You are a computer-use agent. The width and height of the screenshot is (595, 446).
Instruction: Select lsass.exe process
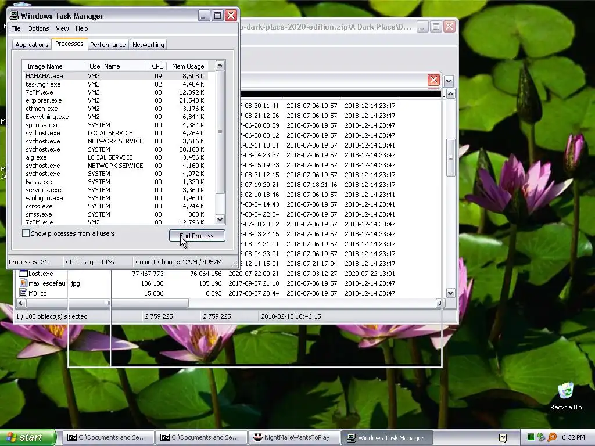point(116,182)
